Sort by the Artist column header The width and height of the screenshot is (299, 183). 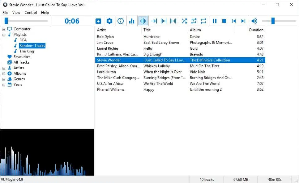(118, 30)
